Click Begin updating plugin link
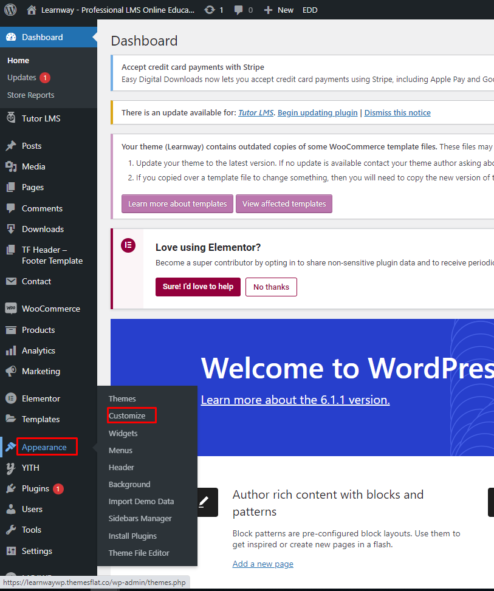The image size is (494, 591). pos(318,113)
